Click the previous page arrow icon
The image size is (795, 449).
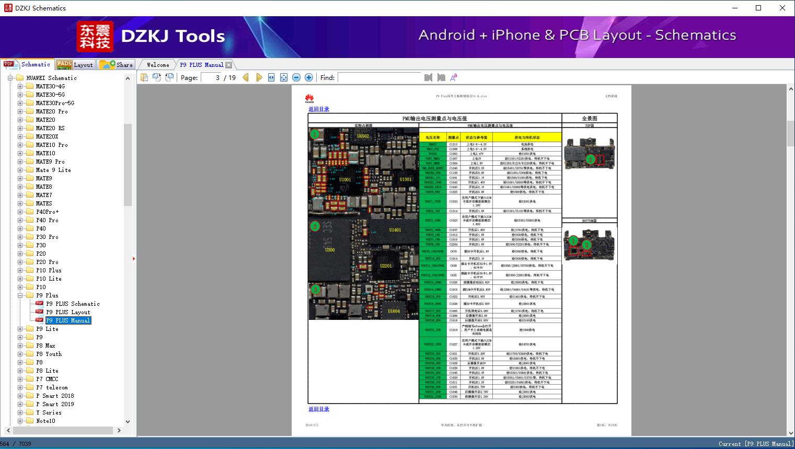tap(246, 77)
